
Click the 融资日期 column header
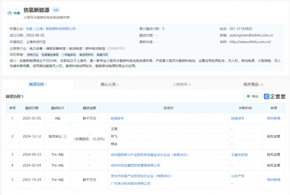pyautogui.click(x=32, y=108)
